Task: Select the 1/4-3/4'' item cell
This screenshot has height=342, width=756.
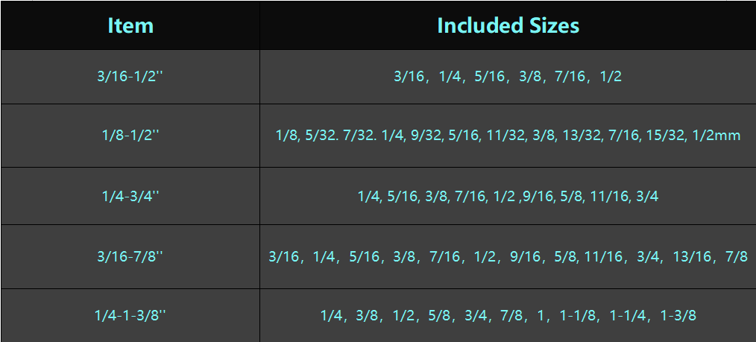Action: click(x=130, y=196)
